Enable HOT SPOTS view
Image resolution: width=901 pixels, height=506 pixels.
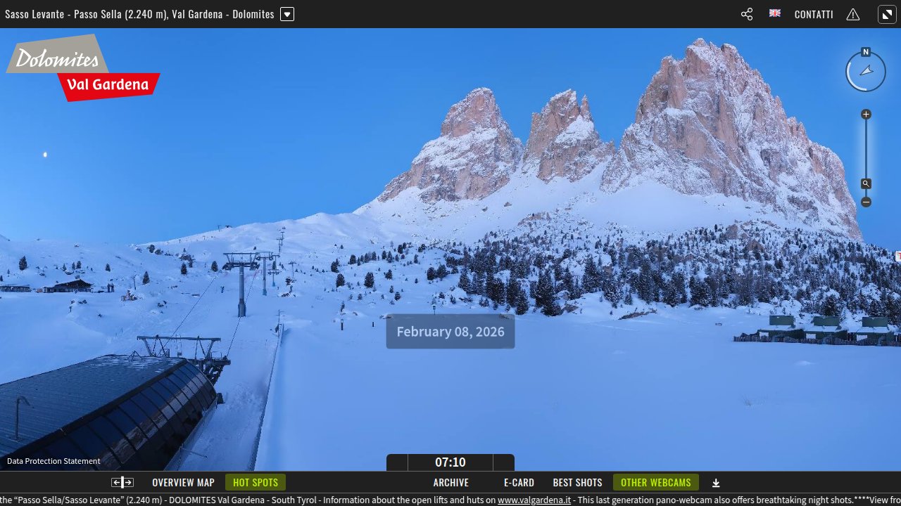tap(256, 482)
